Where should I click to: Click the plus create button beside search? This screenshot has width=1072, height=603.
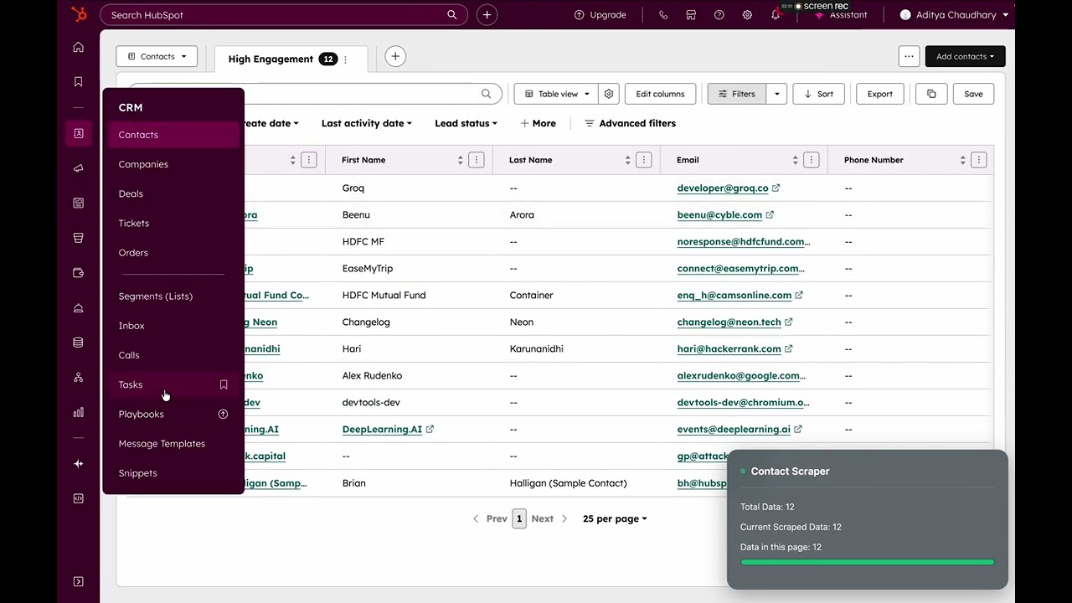(487, 14)
